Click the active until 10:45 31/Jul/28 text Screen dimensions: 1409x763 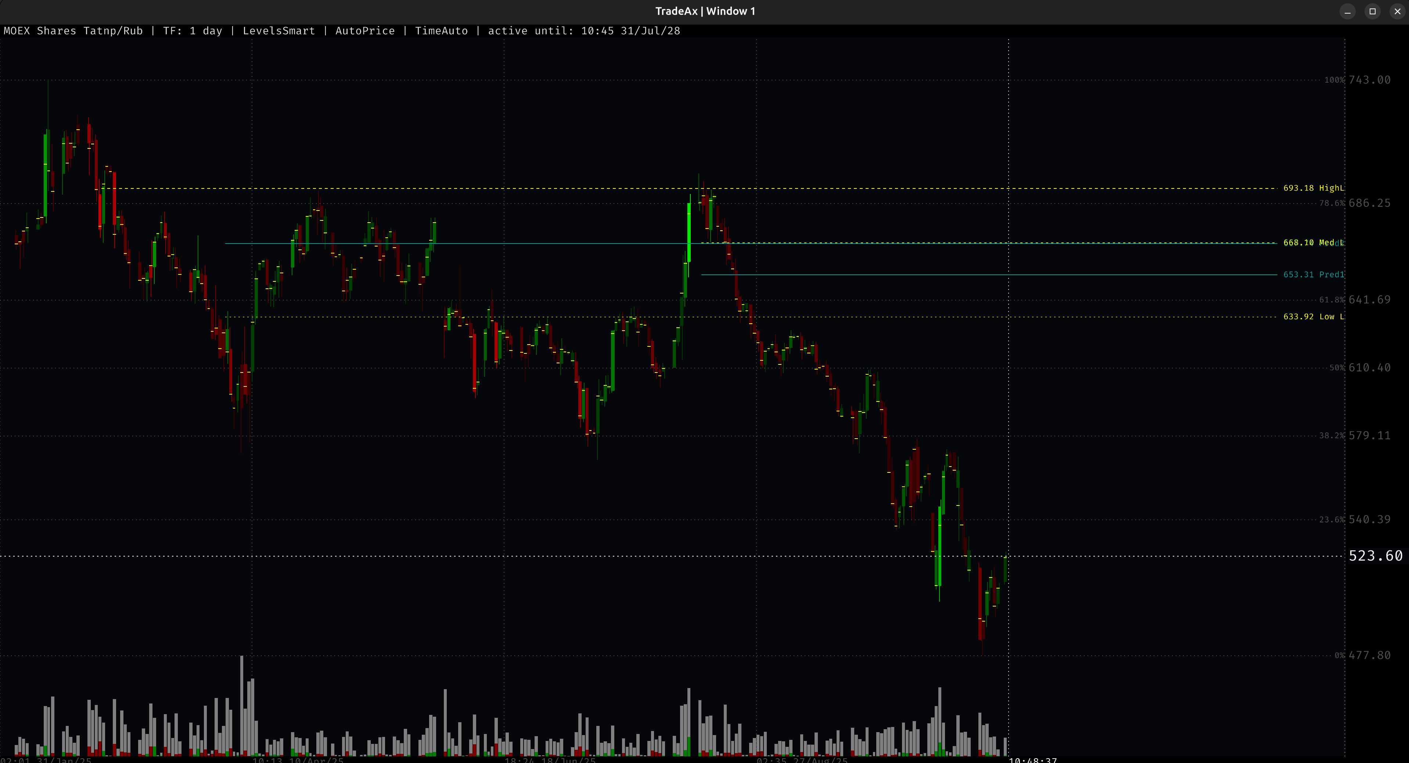click(583, 31)
